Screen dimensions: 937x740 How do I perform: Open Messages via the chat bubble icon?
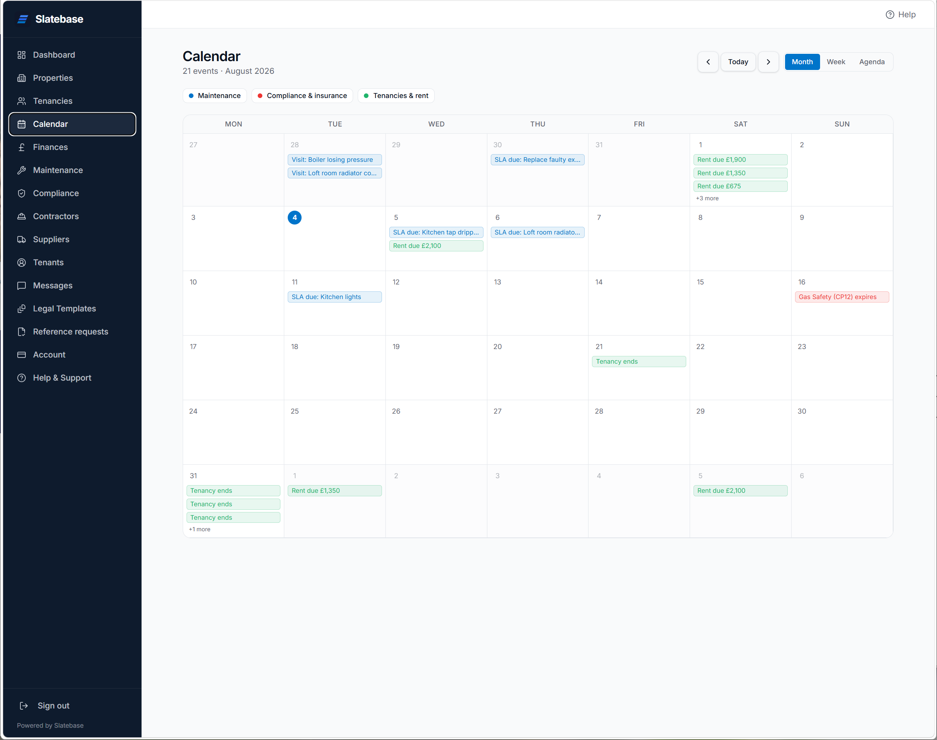pos(21,286)
